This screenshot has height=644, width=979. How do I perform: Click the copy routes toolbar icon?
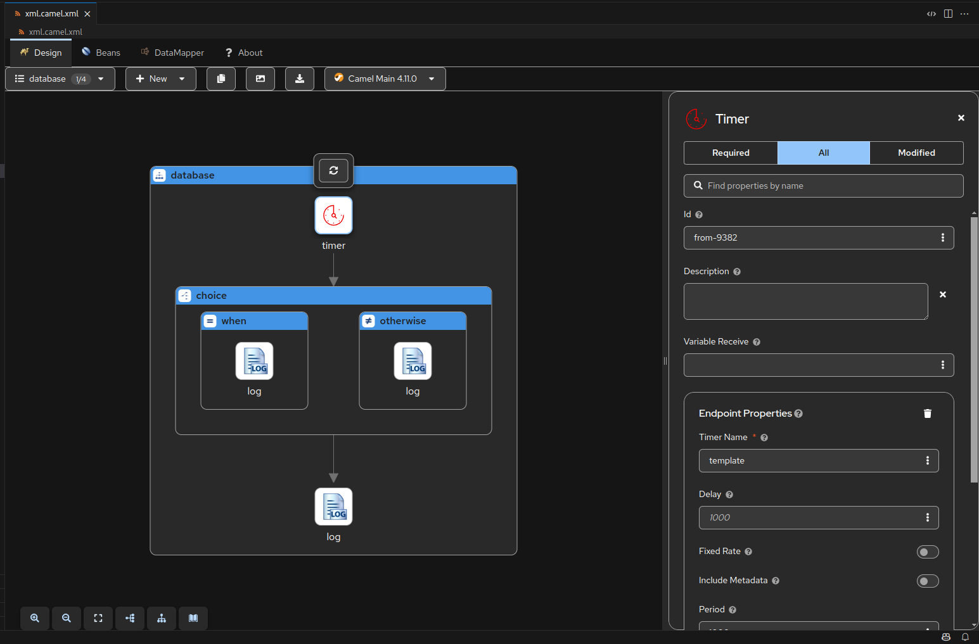coord(221,79)
